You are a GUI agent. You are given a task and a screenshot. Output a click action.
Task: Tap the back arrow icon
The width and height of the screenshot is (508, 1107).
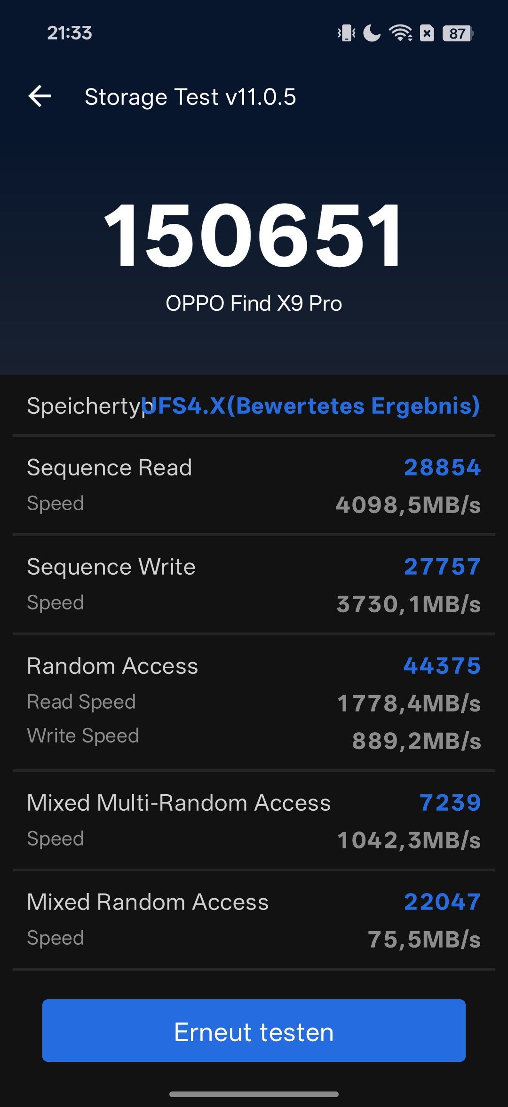tap(40, 96)
